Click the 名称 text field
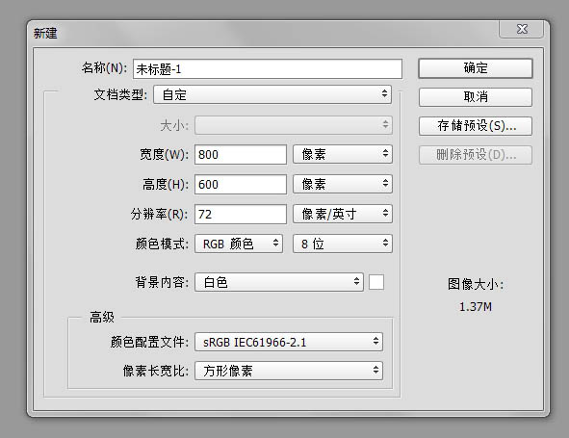Image resolution: width=569 pixels, height=438 pixels. pyautogui.click(x=268, y=68)
